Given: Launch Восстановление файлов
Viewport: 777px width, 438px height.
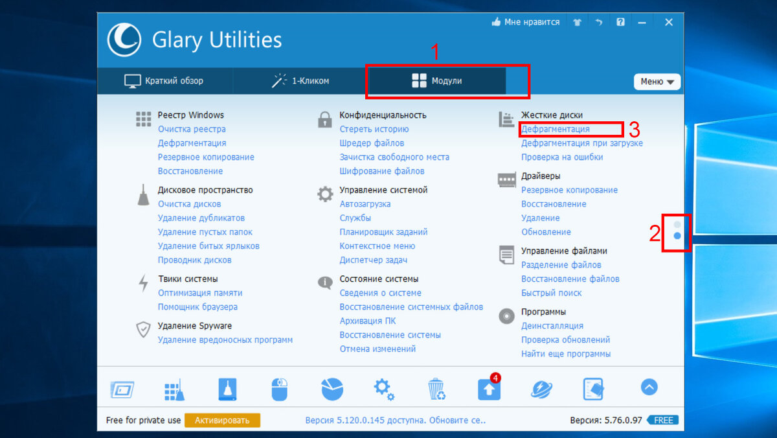Looking at the screenshot, I should [x=570, y=279].
